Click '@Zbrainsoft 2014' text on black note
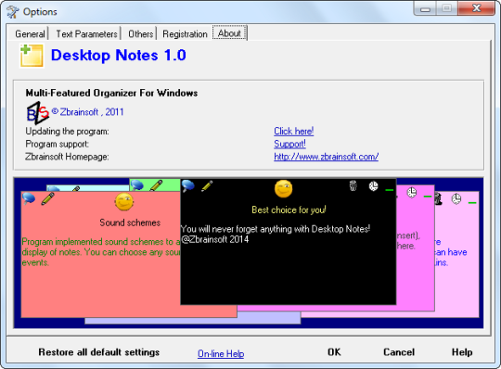The height and width of the screenshot is (369, 501). (x=214, y=239)
